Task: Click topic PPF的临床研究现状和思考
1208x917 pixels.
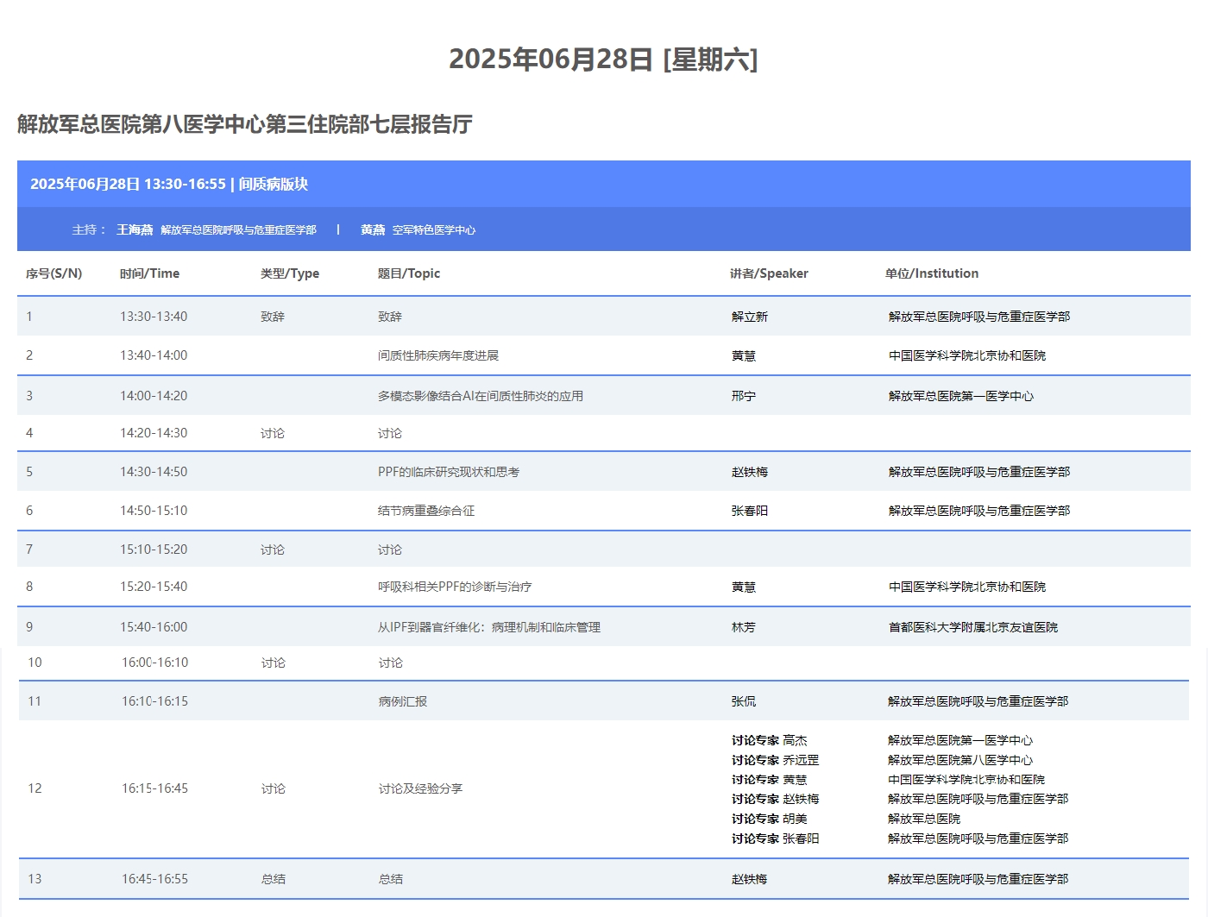Action: pos(449,472)
